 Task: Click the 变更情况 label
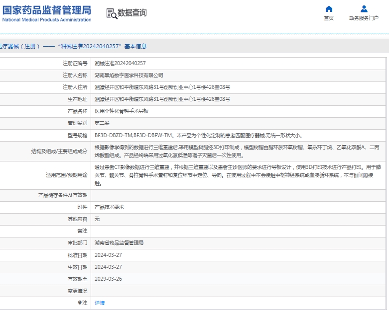[x=77, y=291]
